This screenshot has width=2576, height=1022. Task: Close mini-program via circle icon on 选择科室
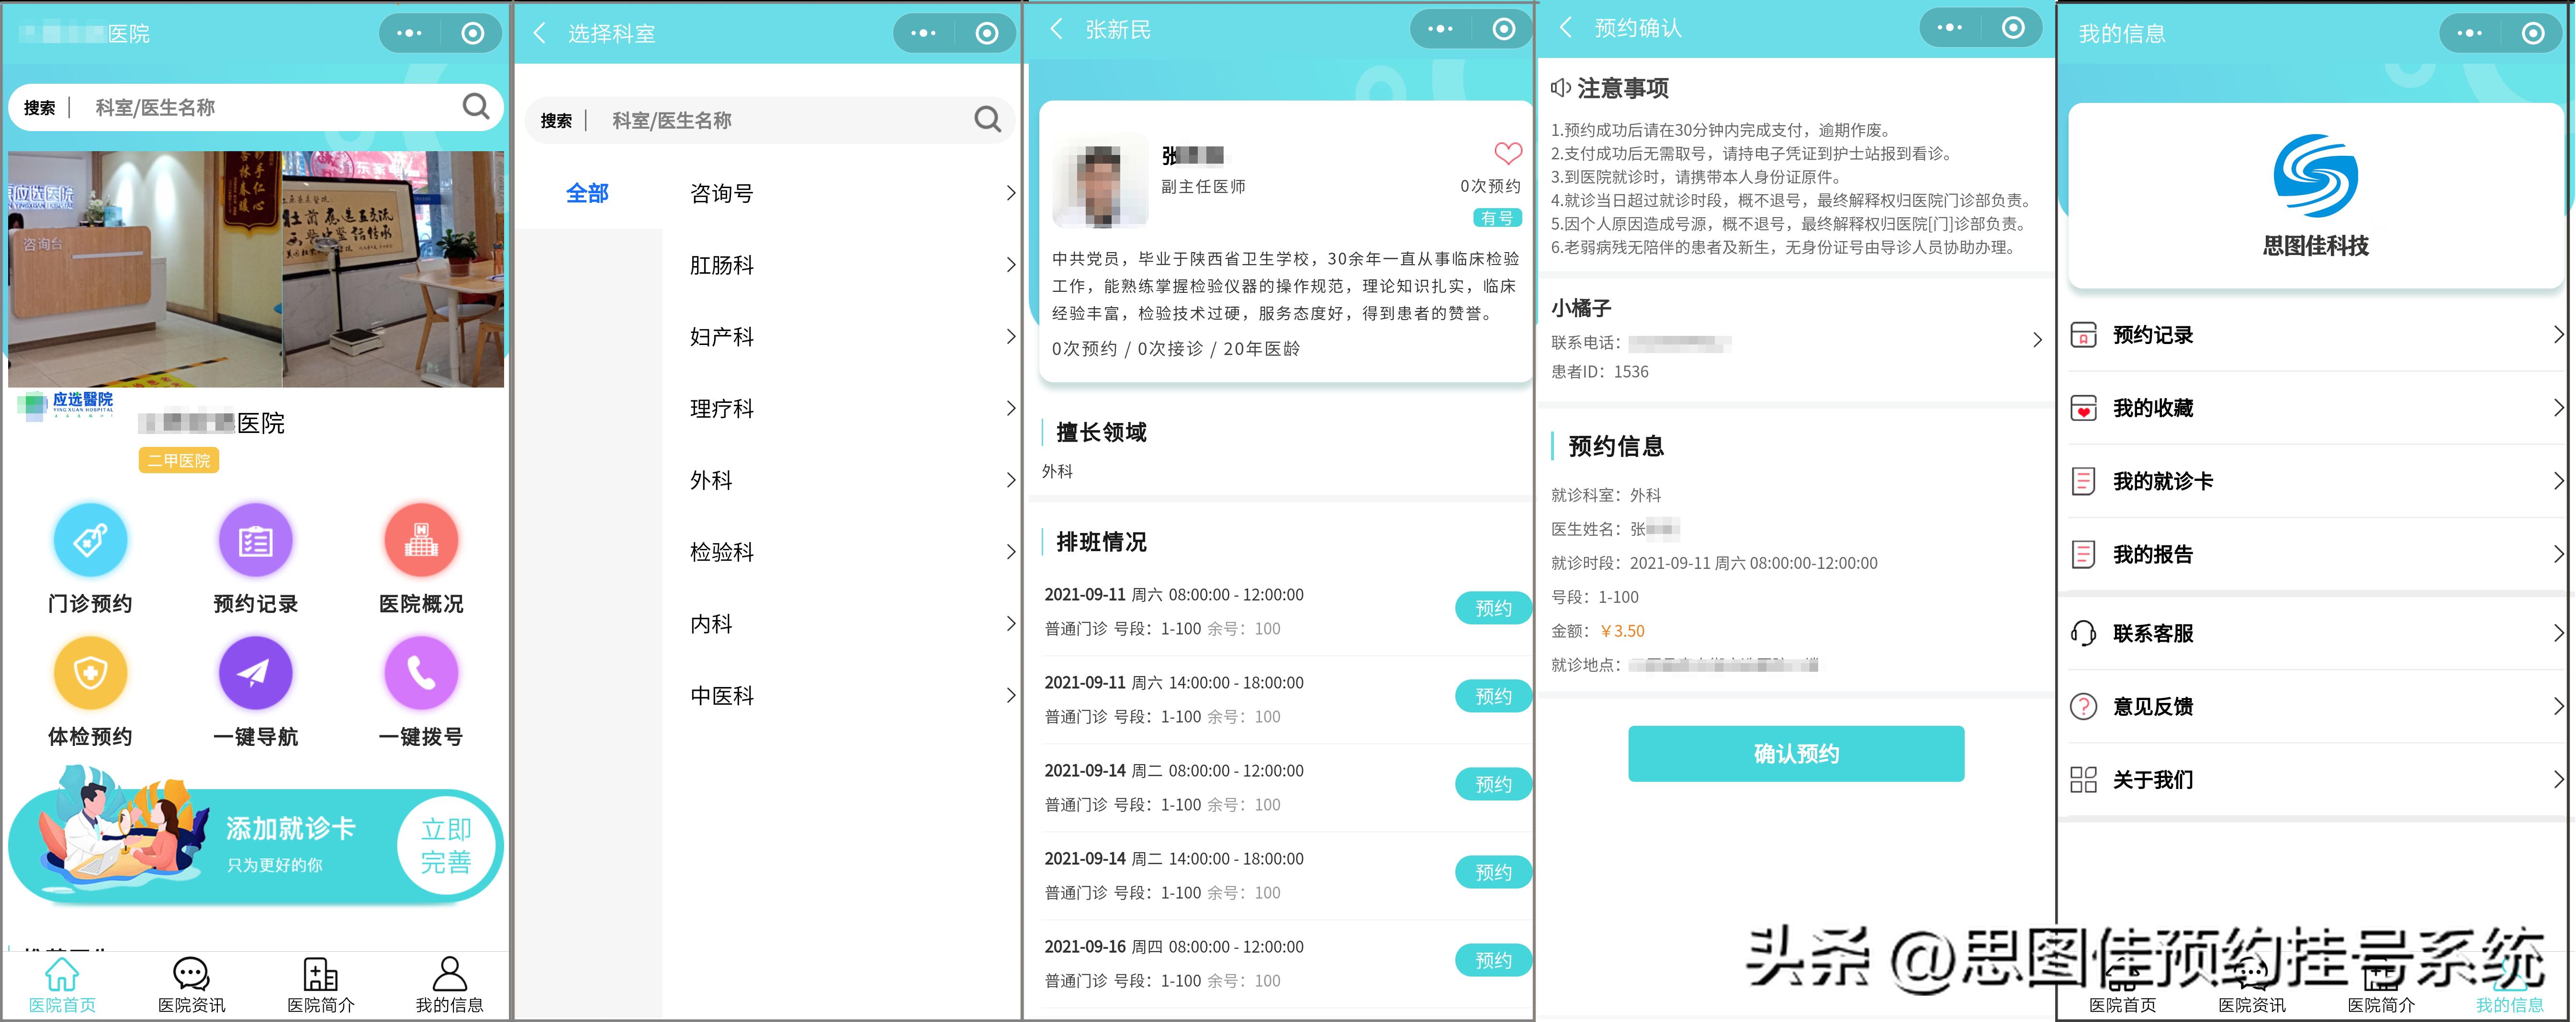click(986, 33)
